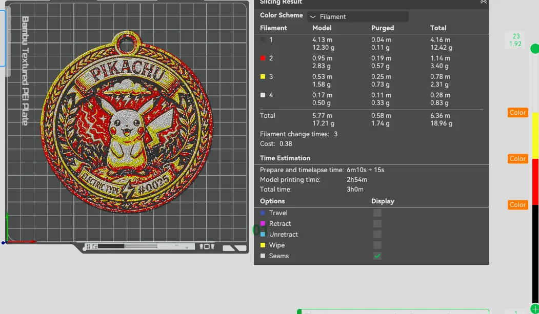This screenshot has width=539, height=314.
Task: Click the yellow Wipe legend swatch
Action: click(x=263, y=245)
